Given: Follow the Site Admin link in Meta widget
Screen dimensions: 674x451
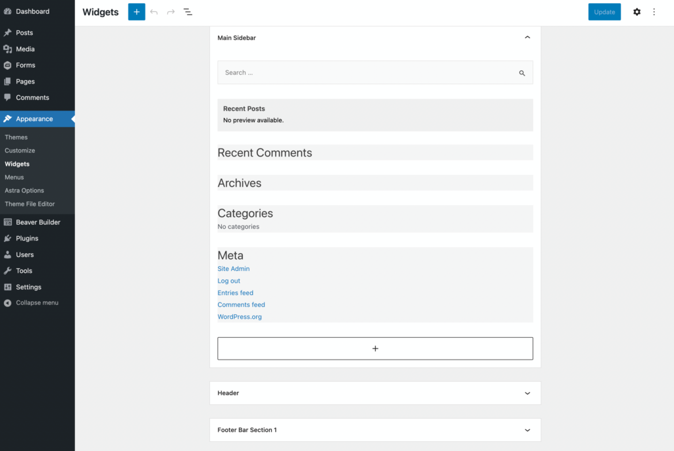Looking at the screenshot, I should point(233,268).
